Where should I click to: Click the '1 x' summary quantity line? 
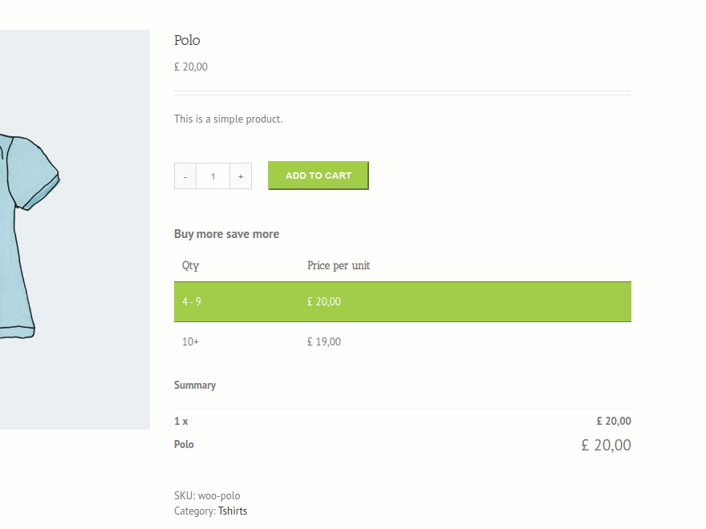181,421
